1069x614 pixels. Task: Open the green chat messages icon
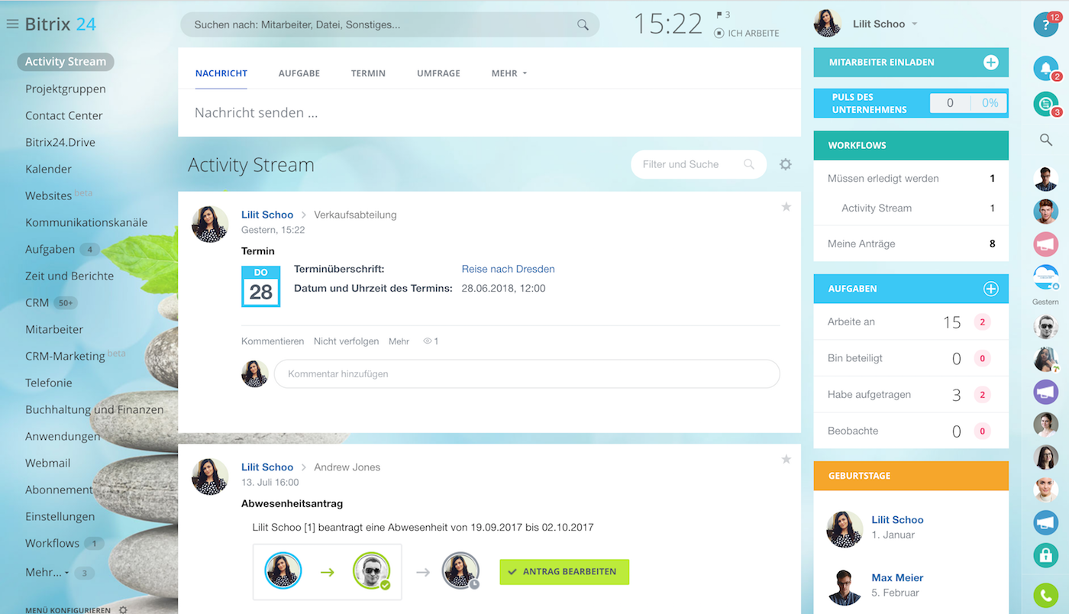coord(1045,104)
